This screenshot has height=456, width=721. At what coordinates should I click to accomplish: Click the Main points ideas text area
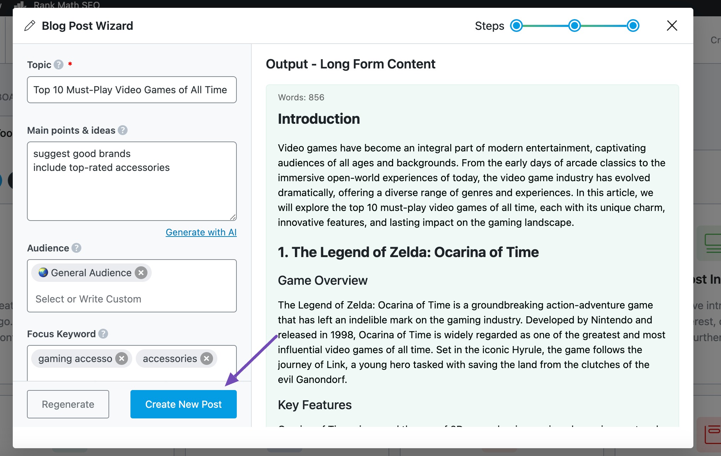point(132,181)
